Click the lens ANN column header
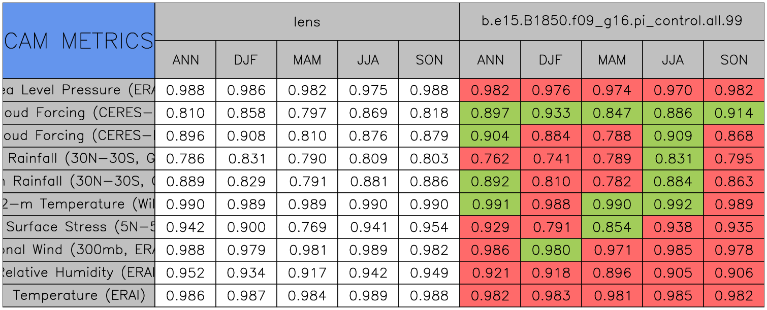Image resolution: width=767 pixels, height=310 pixels. [185, 60]
